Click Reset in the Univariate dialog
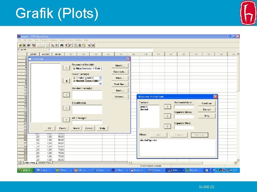Screen dimensions: 257x192 (76, 128)
